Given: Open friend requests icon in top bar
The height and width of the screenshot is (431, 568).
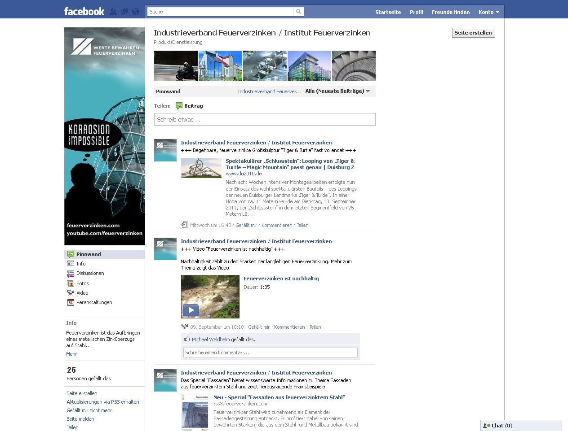Looking at the screenshot, I should [x=113, y=12].
